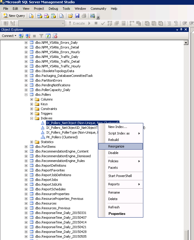The height and width of the screenshot is (240, 194).
Task: Select Facets in the context menu
Action: (121, 168)
